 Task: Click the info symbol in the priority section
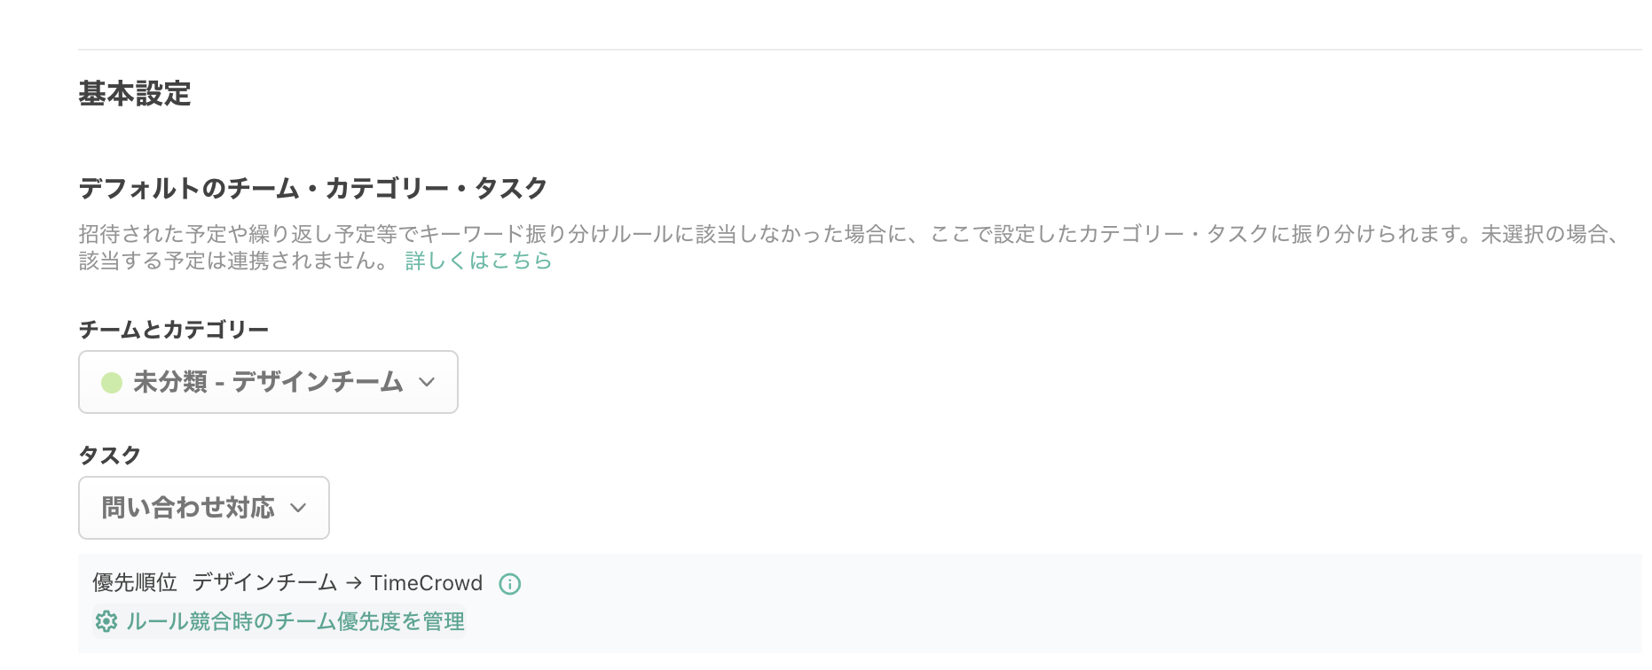tap(509, 583)
